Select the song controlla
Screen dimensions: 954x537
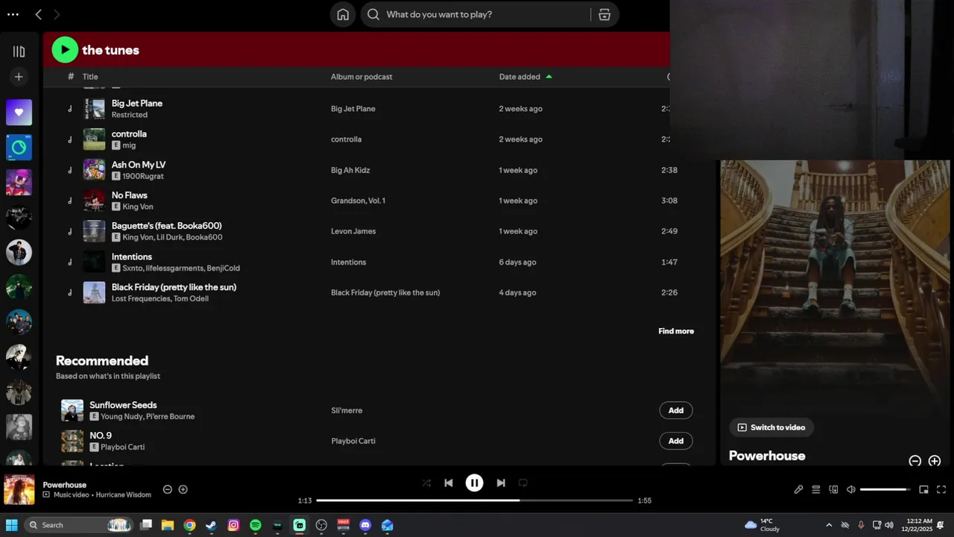(x=129, y=134)
